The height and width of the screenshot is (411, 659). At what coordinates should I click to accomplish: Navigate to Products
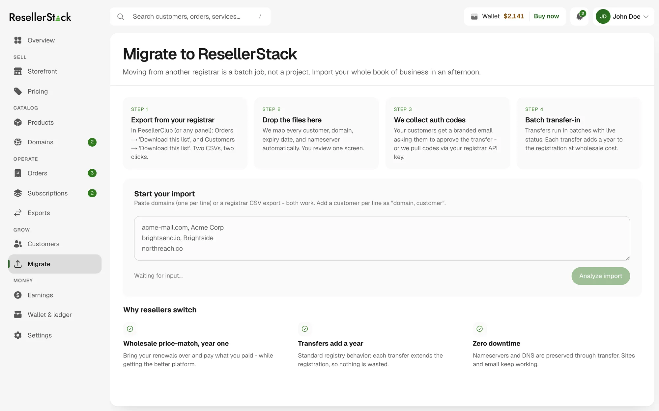point(55,122)
